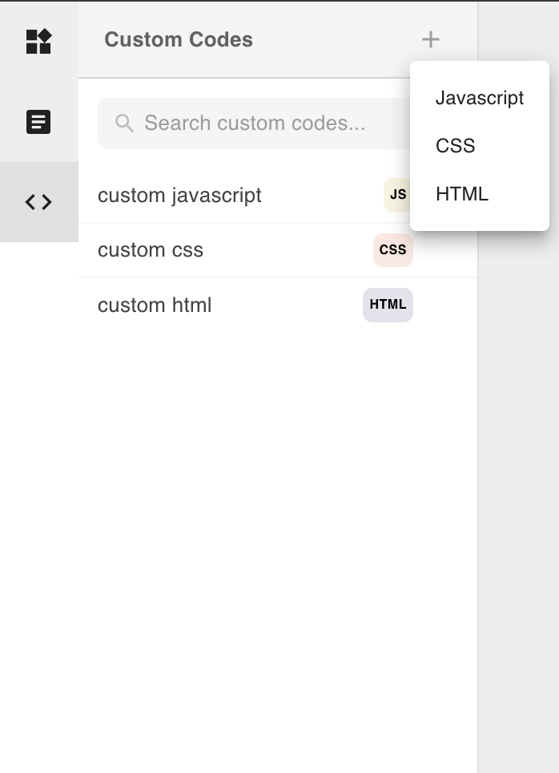Open the custom html entry
The height and width of the screenshot is (773, 559).
155,306
